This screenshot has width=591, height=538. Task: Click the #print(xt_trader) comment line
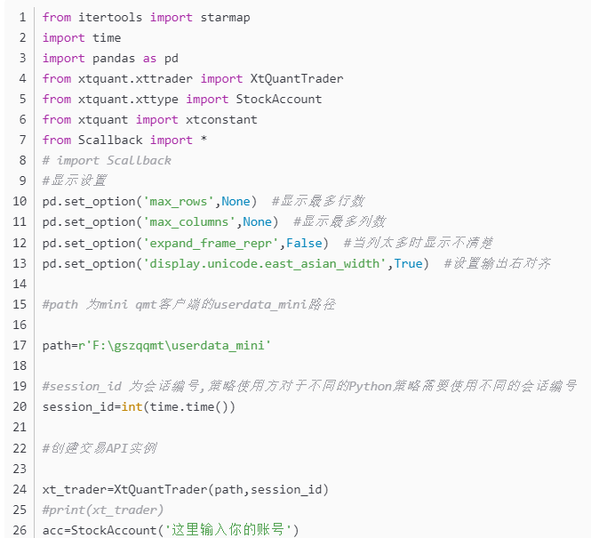pyautogui.click(x=103, y=510)
